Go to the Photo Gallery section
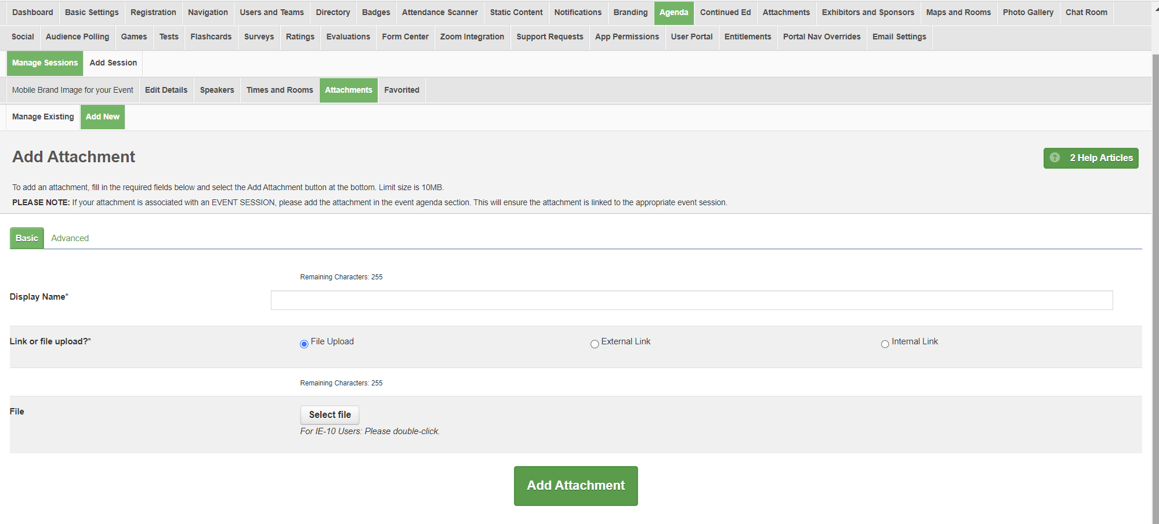1159x524 pixels. tap(1028, 12)
